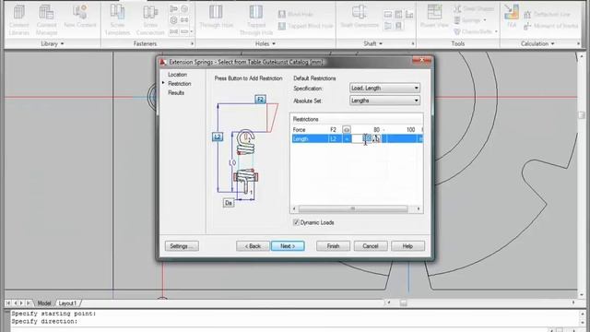This screenshot has height=332, width=590.
Task: Expand the Shaft panel dropdown
Action: 372,43
